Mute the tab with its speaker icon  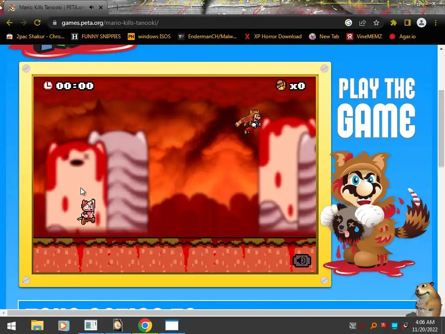(91, 7)
